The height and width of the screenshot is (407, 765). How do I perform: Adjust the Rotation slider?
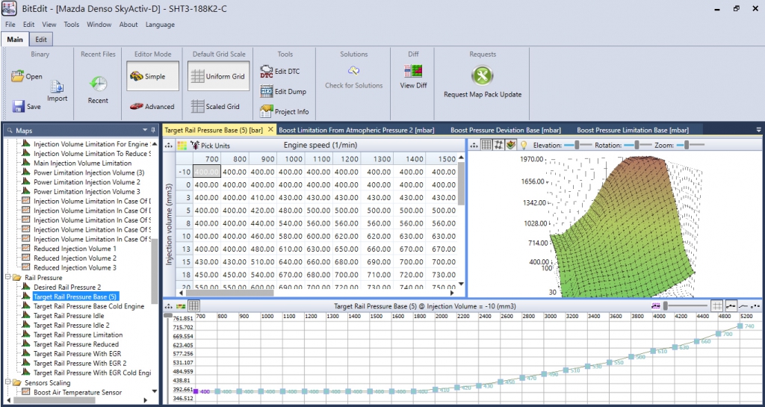pos(638,145)
